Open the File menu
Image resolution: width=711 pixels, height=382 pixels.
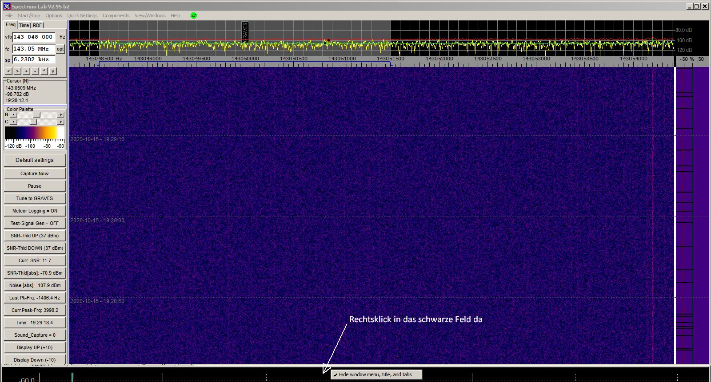9,16
